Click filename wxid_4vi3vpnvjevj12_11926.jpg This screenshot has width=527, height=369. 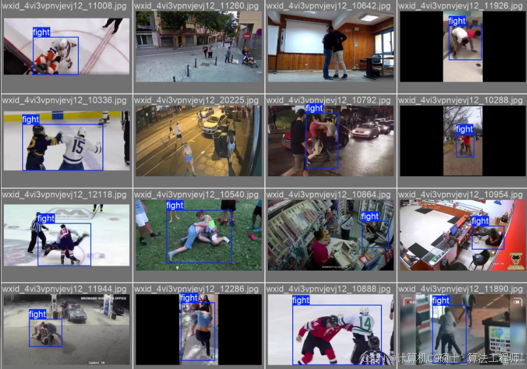pyautogui.click(x=460, y=6)
